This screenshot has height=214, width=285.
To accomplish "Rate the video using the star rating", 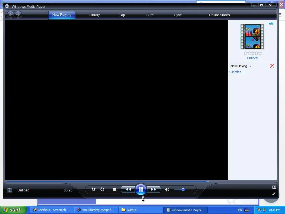I will [x=253, y=53].
